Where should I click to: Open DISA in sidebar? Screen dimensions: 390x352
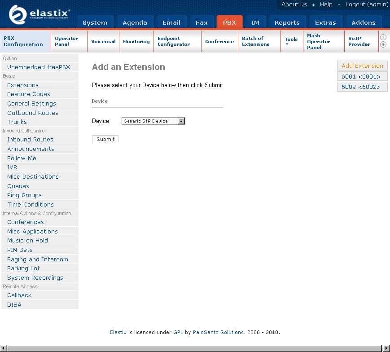click(x=40, y=304)
